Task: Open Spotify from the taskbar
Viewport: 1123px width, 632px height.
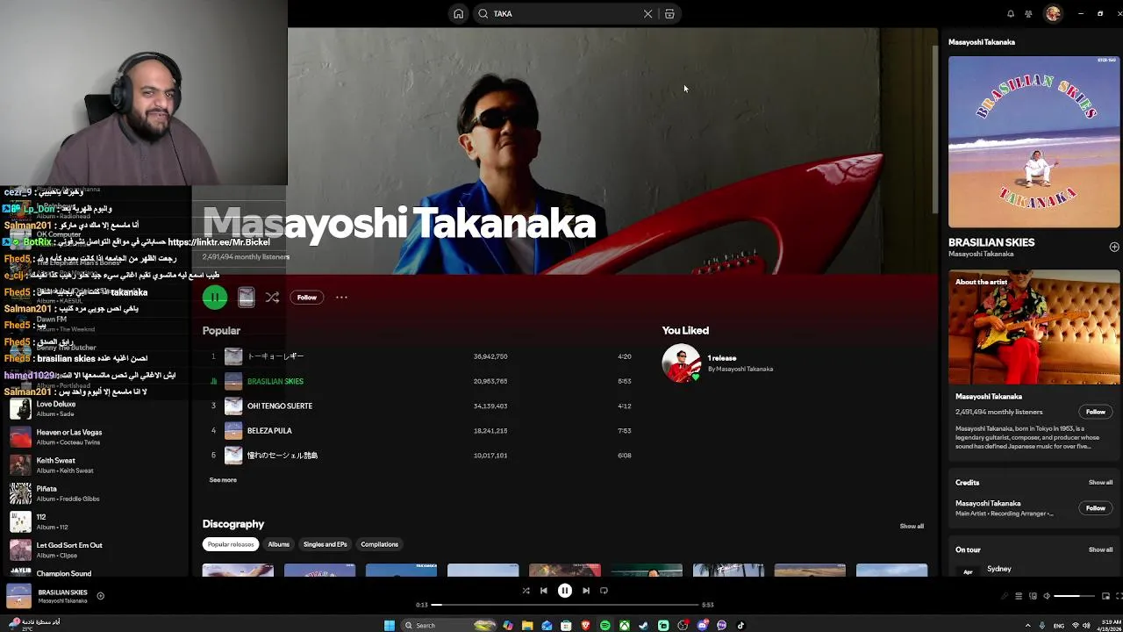Action: point(604,625)
